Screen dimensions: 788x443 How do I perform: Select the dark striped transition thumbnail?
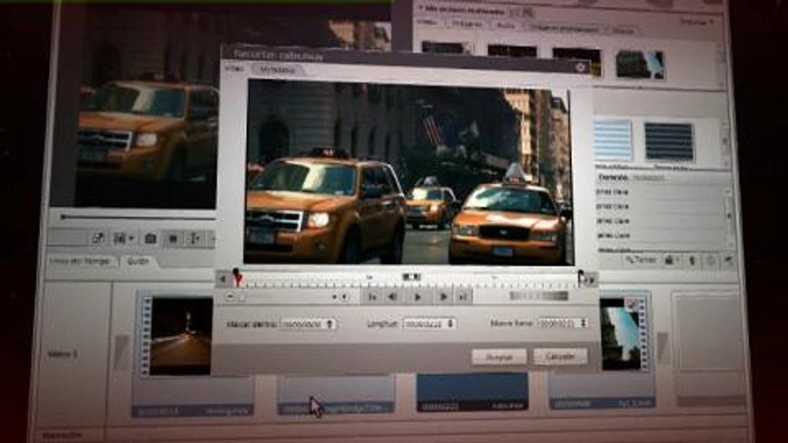(x=669, y=141)
